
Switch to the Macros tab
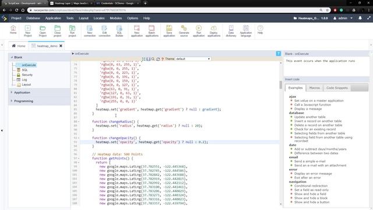click(315, 88)
